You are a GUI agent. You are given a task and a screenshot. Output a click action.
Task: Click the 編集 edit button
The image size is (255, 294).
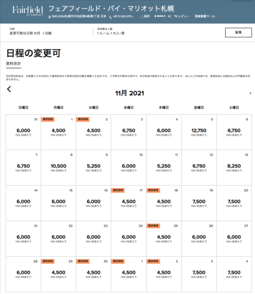[238, 32]
